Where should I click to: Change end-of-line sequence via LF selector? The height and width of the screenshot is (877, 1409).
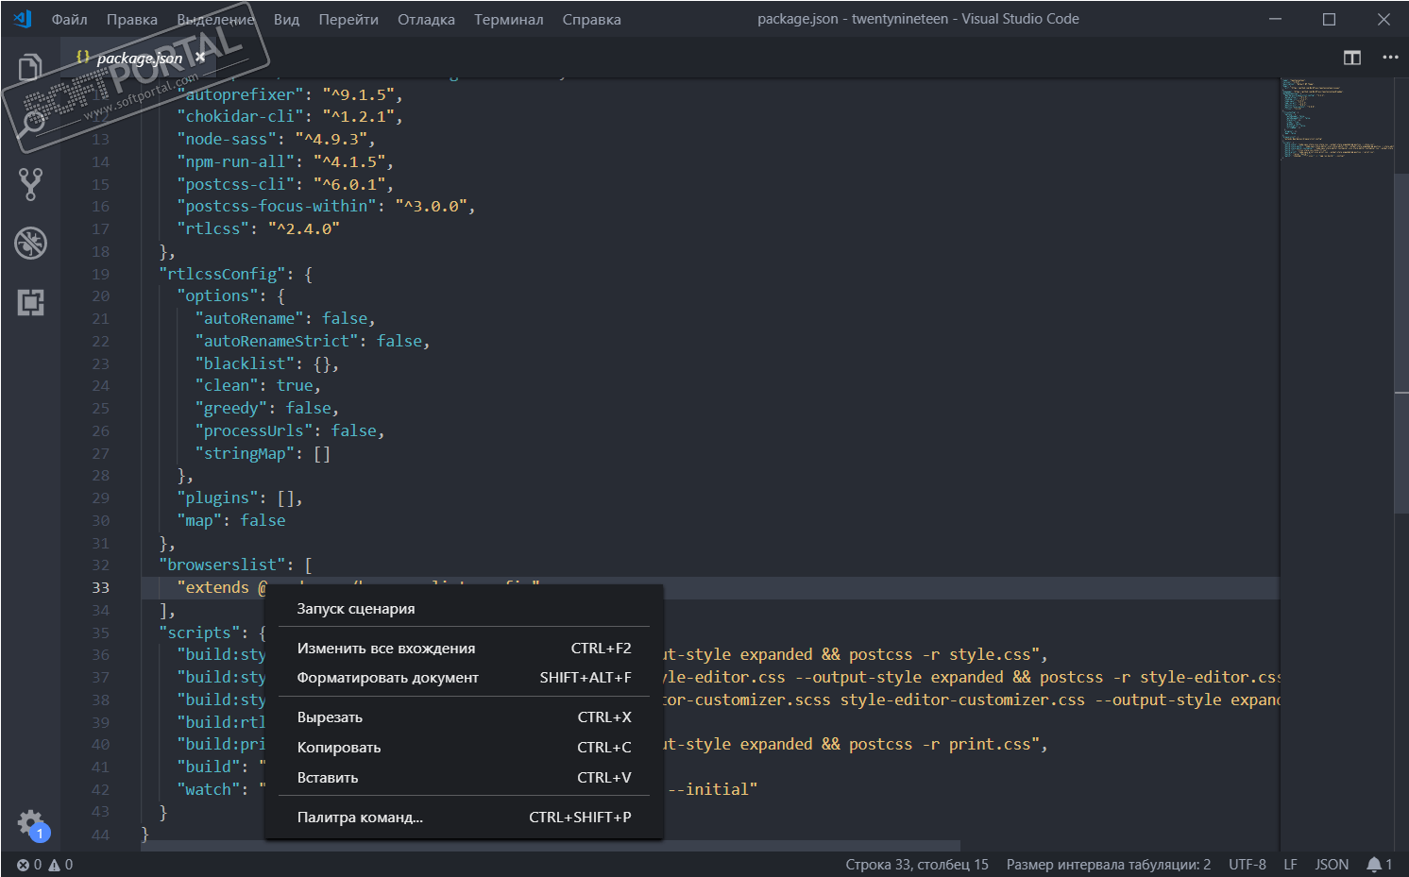click(x=1290, y=864)
